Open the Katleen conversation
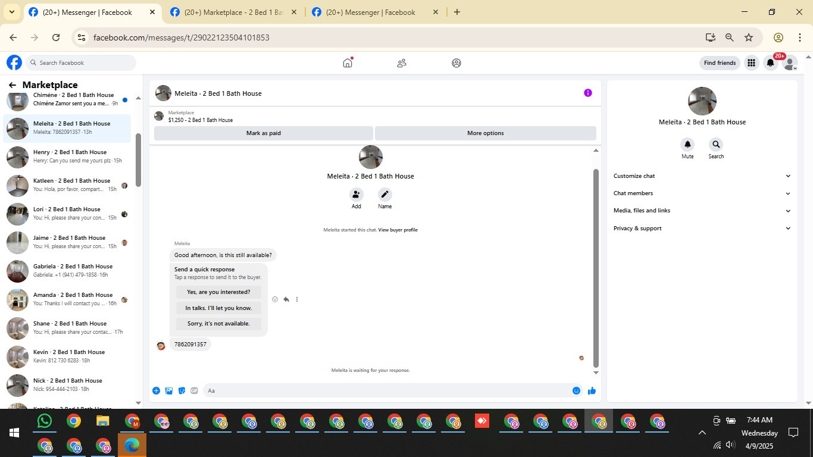 (68, 186)
